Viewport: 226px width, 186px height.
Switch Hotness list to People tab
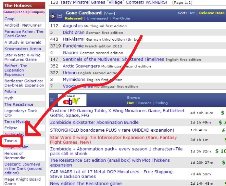click(x=22, y=12)
